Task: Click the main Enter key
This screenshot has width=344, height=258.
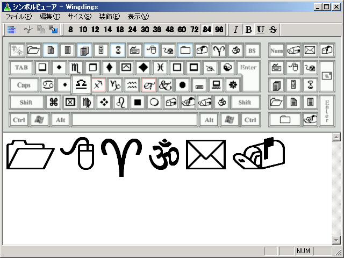Action: coord(248,76)
